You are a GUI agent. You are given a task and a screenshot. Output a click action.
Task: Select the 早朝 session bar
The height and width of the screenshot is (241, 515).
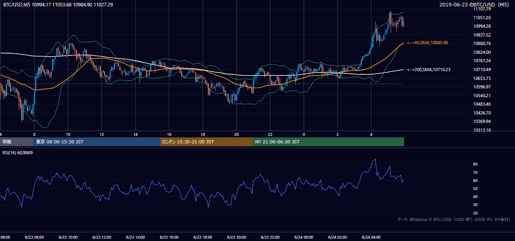(17, 142)
